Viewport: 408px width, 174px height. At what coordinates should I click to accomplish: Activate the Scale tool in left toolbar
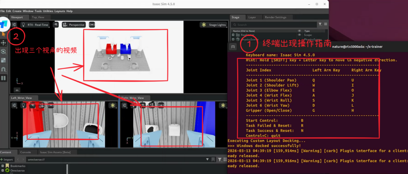pyautogui.click(x=4, y=60)
